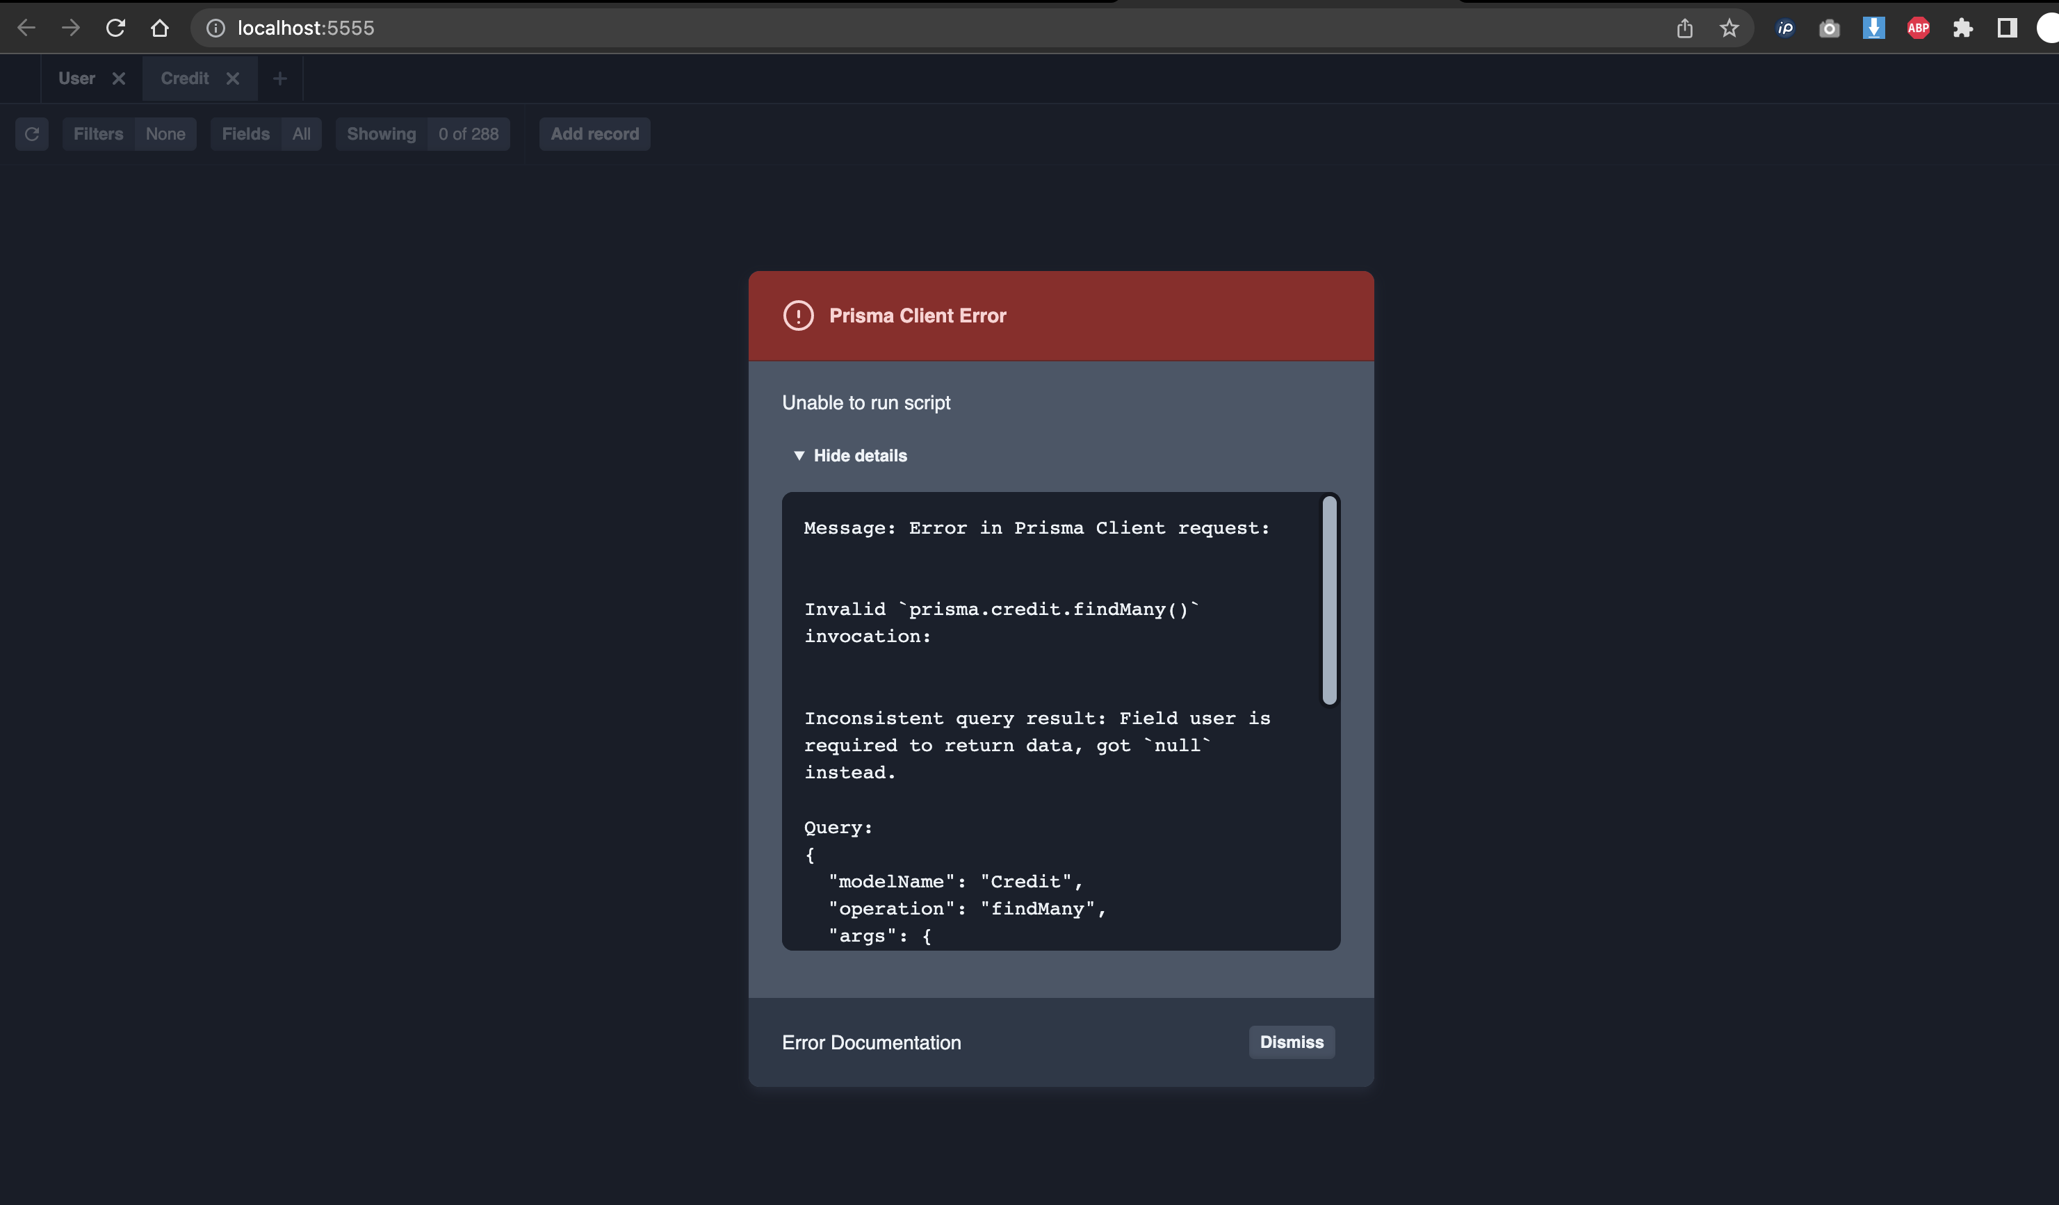Viewport: 2059px width, 1205px height.
Task: Toggle the browser side panel
Action: (x=2007, y=27)
